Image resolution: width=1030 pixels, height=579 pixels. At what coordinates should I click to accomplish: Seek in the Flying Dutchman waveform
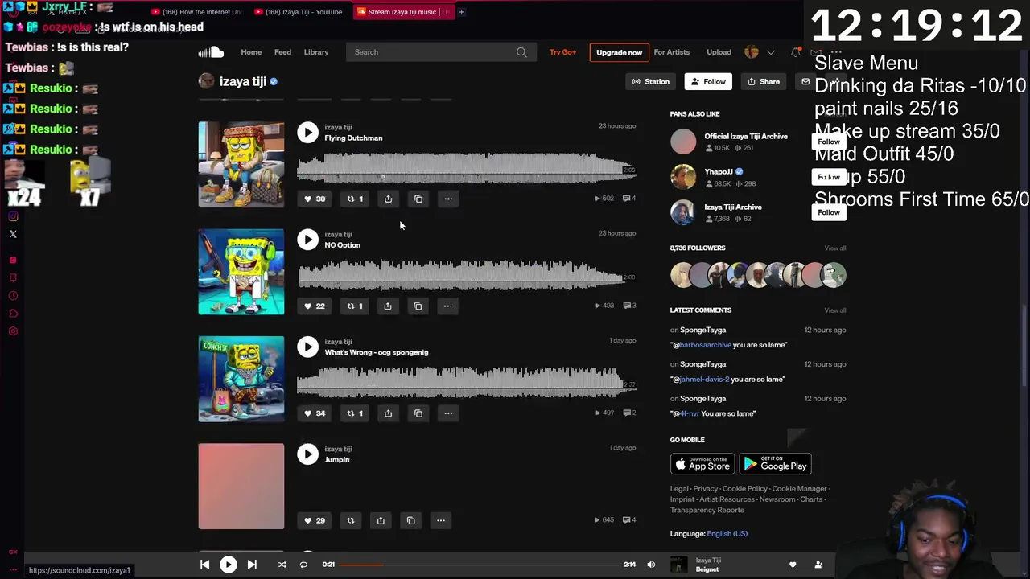466,167
